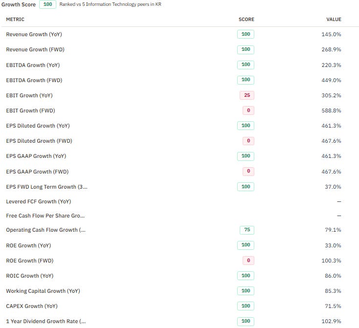
Task: Select the EPS Diluted Growth (FWD) metric
Action: (x=39, y=141)
